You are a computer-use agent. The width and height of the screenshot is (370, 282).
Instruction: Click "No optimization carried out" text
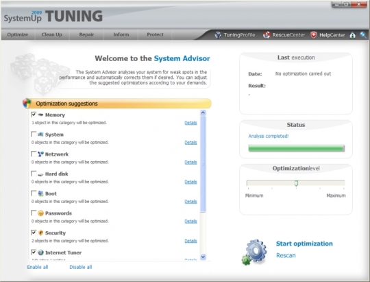click(x=303, y=73)
